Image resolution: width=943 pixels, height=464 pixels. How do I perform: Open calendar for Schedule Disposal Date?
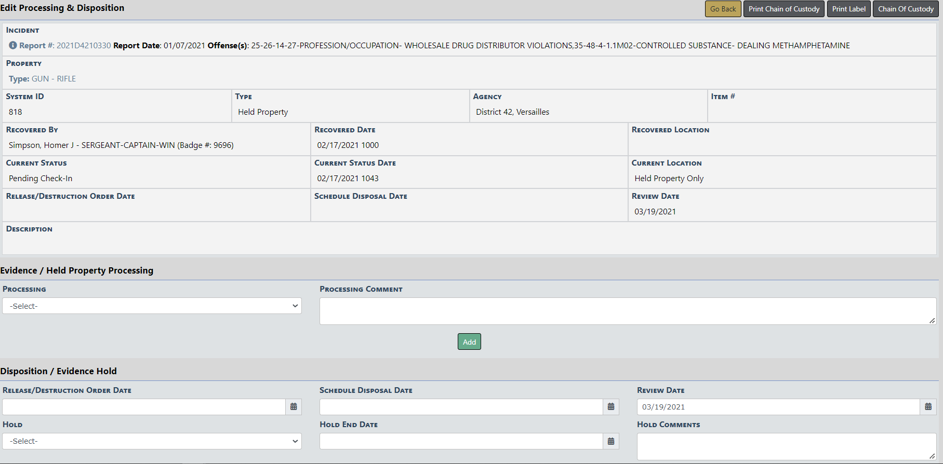point(611,407)
